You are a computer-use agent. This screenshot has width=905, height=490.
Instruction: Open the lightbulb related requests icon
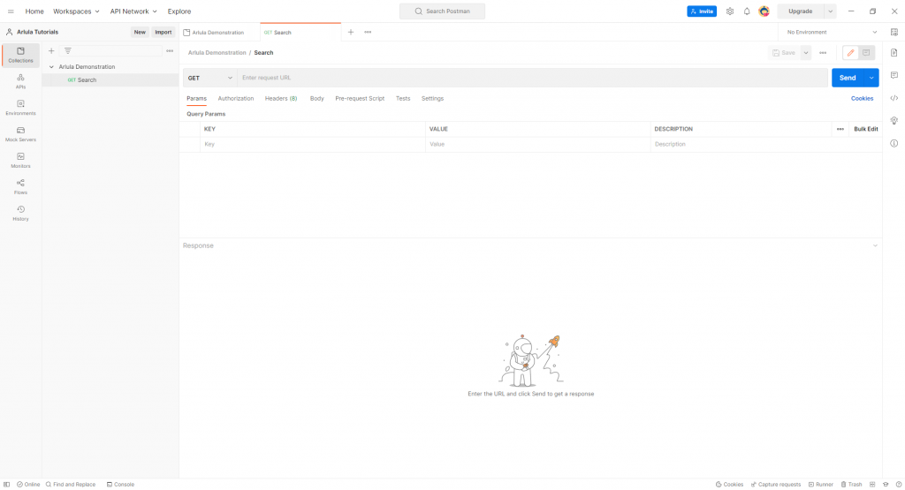pos(894,120)
